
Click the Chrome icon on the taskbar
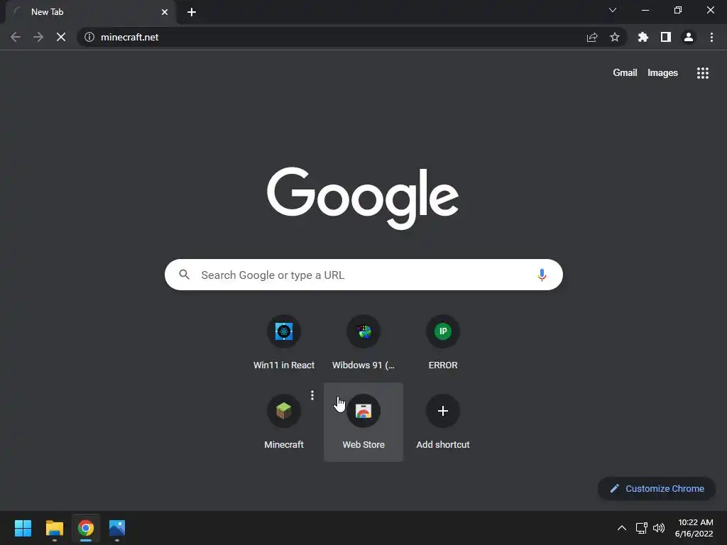tap(86, 528)
